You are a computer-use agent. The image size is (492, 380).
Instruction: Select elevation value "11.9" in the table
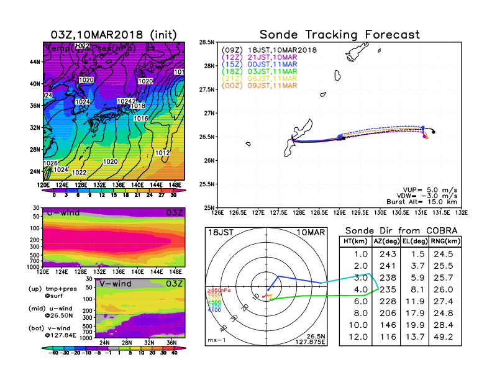[415, 302]
